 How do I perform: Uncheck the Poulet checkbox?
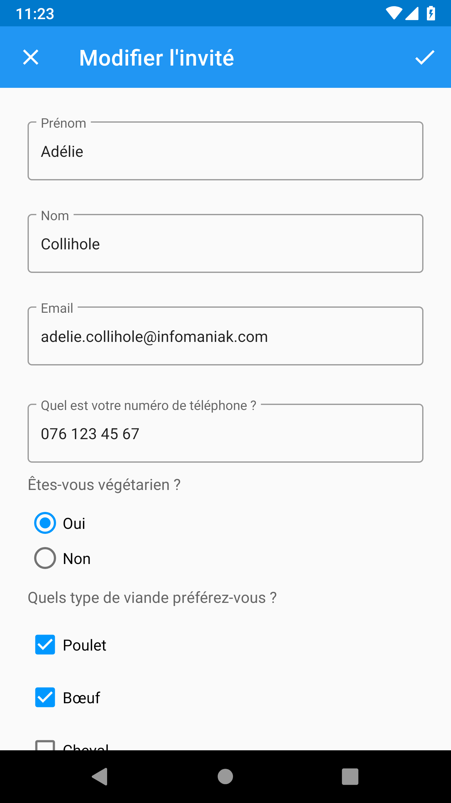tap(45, 645)
